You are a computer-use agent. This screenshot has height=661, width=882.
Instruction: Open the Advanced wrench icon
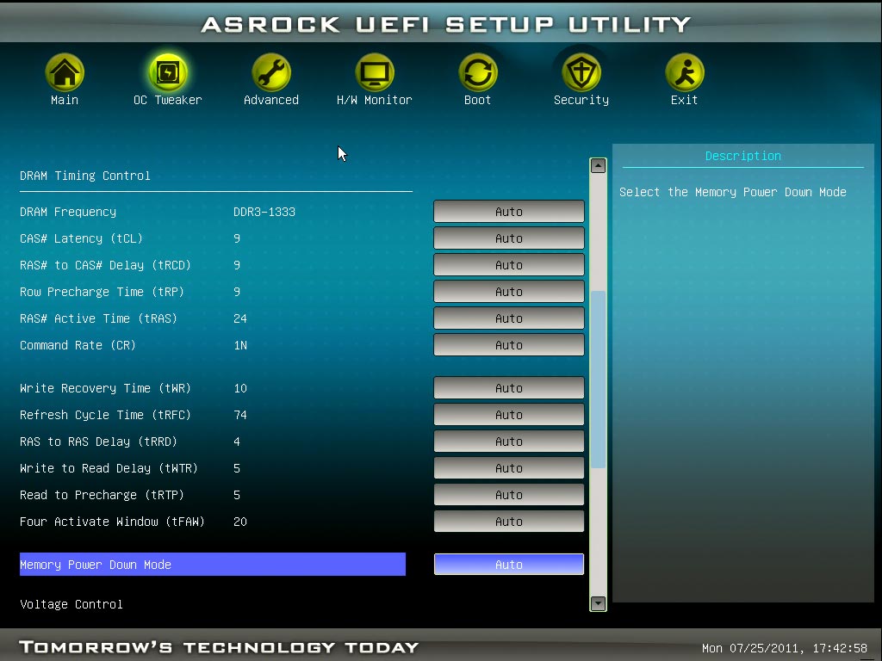click(x=271, y=72)
